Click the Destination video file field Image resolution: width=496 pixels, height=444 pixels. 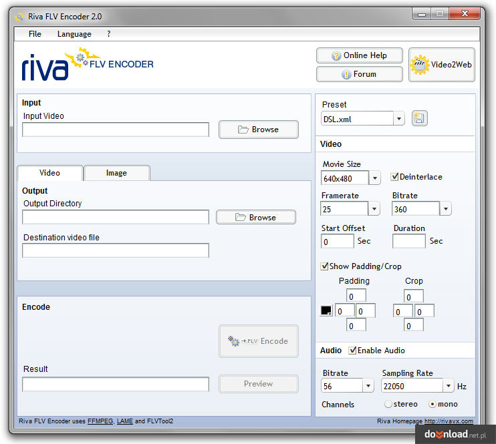click(116, 250)
